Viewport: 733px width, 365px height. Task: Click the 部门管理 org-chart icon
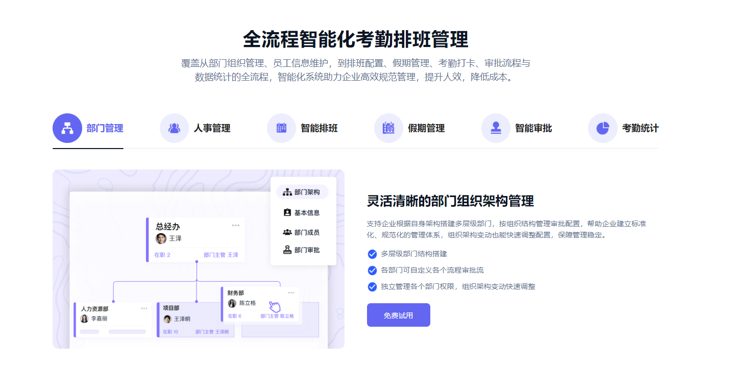coord(67,128)
